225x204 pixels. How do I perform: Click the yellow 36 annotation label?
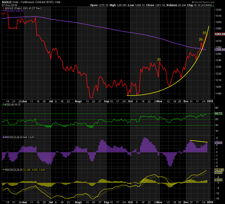(200, 39)
